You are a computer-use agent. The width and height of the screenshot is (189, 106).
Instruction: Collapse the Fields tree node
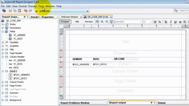tap(3, 32)
